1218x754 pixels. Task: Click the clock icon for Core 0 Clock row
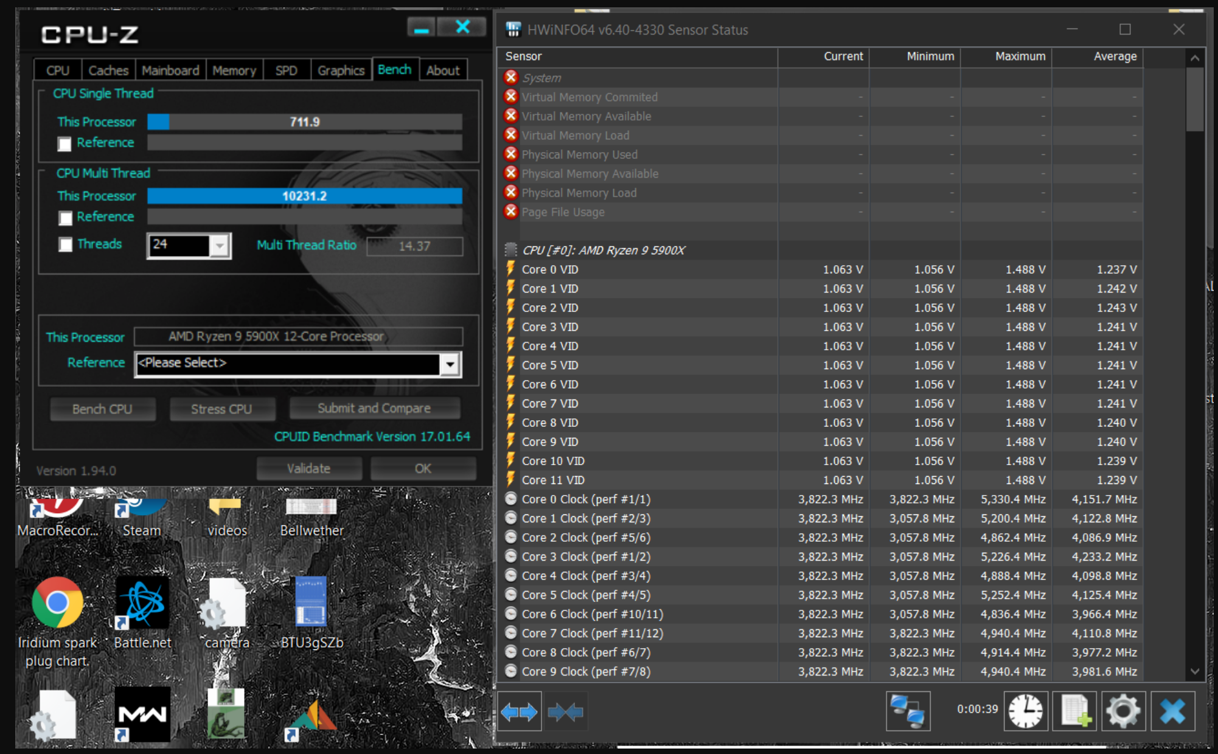click(x=511, y=499)
